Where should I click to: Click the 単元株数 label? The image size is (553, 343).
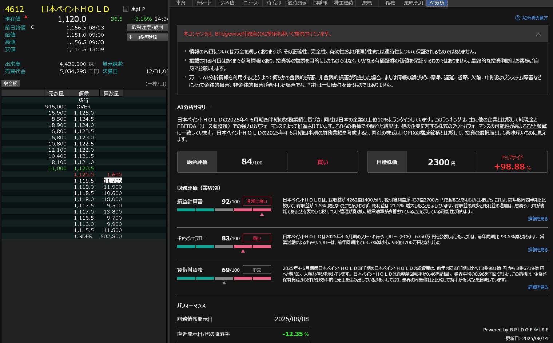pos(113,64)
